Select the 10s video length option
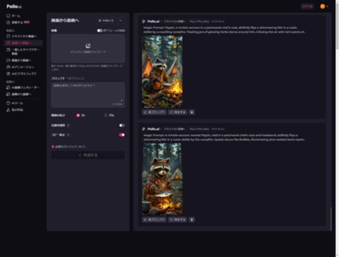Screen dimensions: 339x257 (109, 115)
